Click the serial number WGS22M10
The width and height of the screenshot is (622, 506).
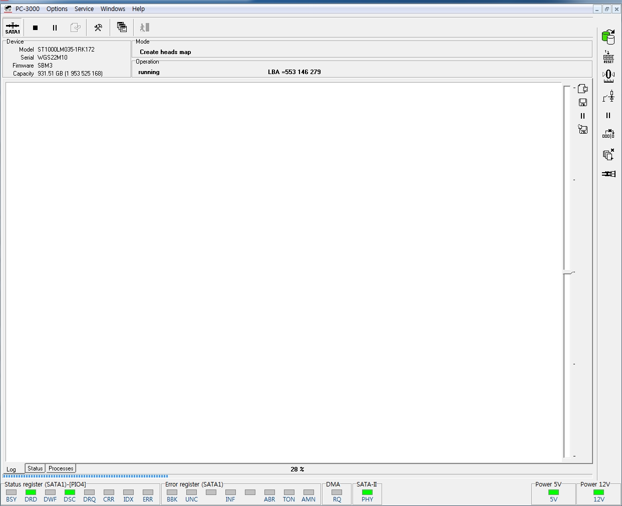[x=53, y=58]
